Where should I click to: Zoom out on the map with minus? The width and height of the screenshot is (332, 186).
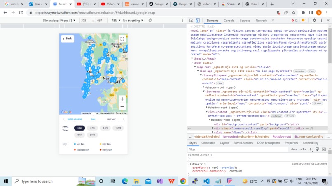tap(122, 106)
